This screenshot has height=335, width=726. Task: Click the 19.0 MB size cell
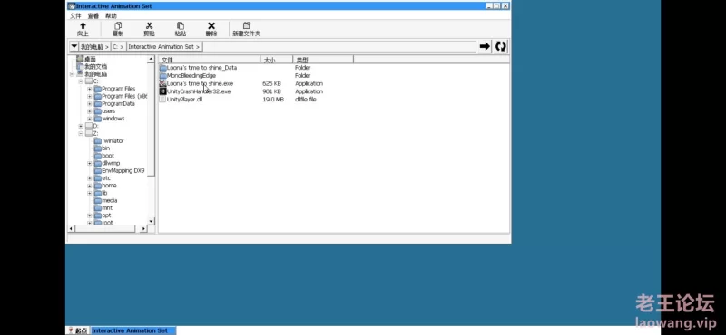pyautogui.click(x=273, y=100)
